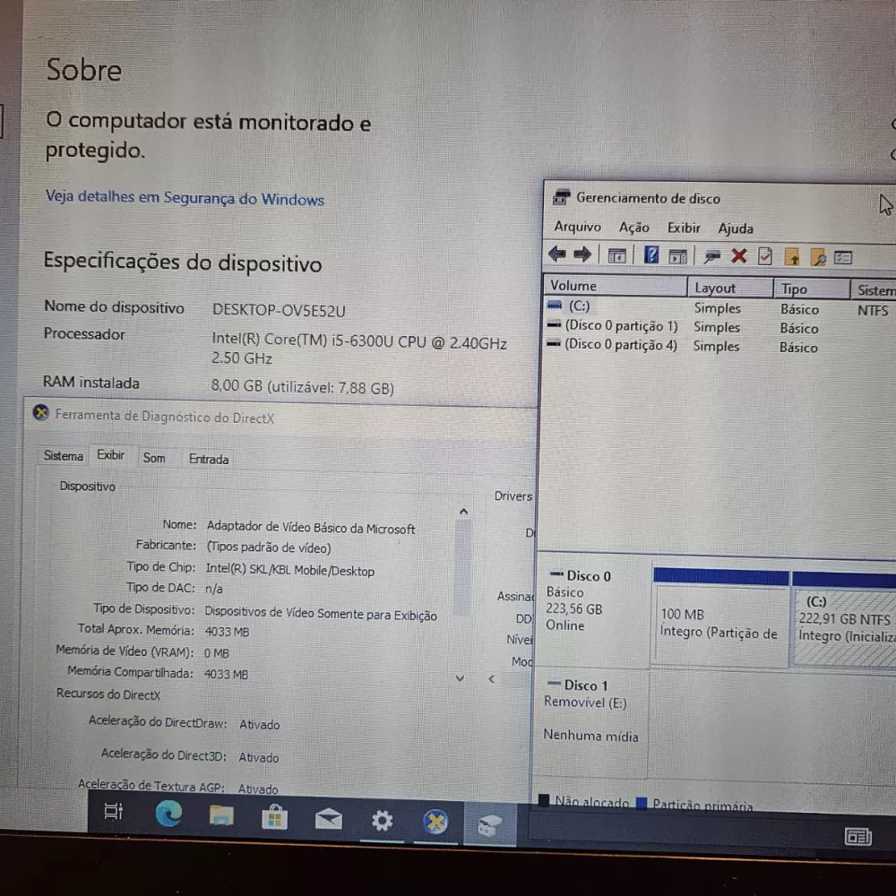Click left scroll arrow in Drivers panel

[x=491, y=679]
